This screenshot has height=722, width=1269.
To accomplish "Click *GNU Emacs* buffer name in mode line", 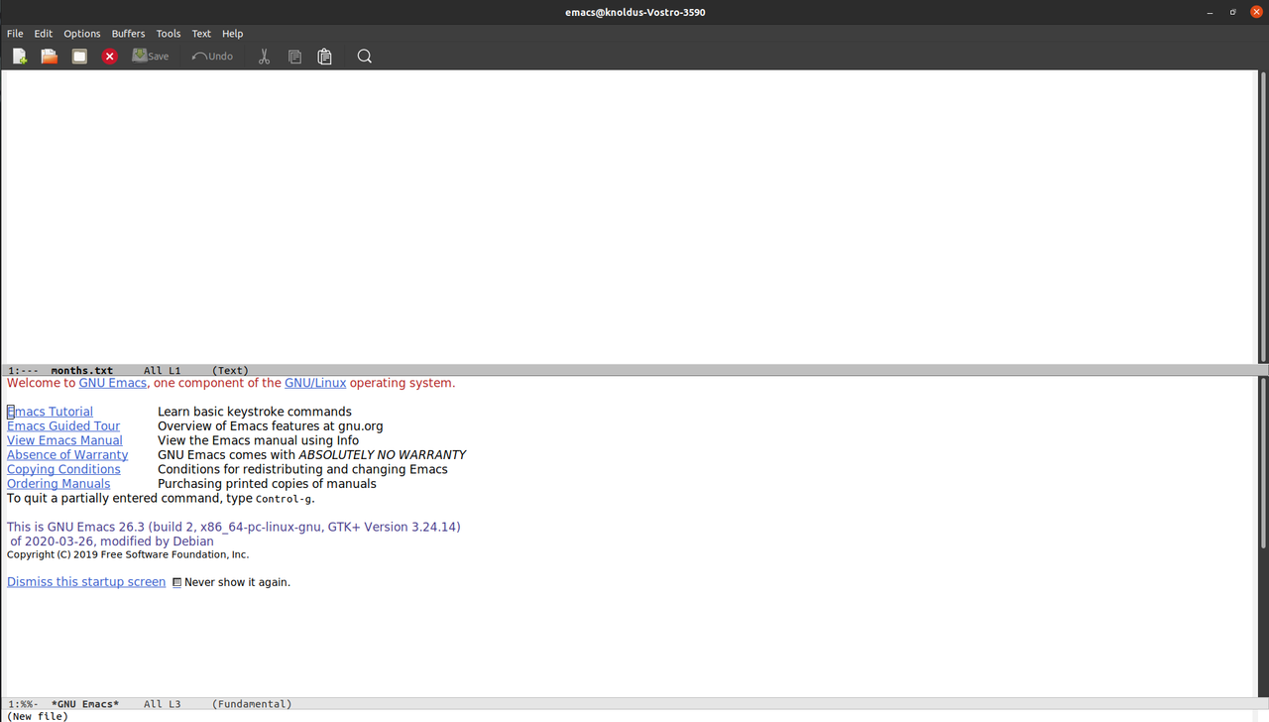I will (x=85, y=704).
